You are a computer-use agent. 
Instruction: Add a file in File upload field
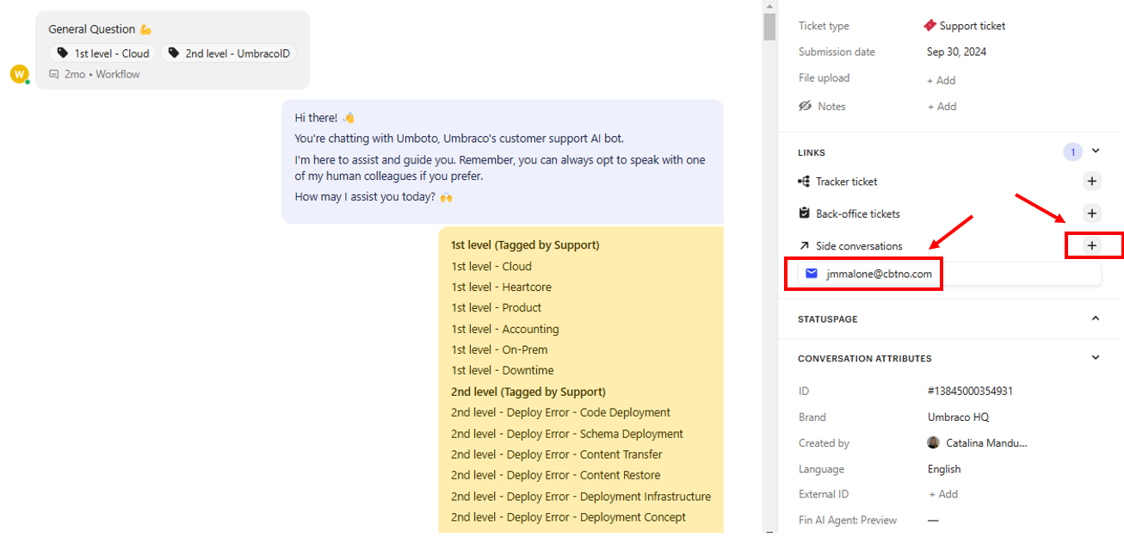pyautogui.click(x=941, y=80)
